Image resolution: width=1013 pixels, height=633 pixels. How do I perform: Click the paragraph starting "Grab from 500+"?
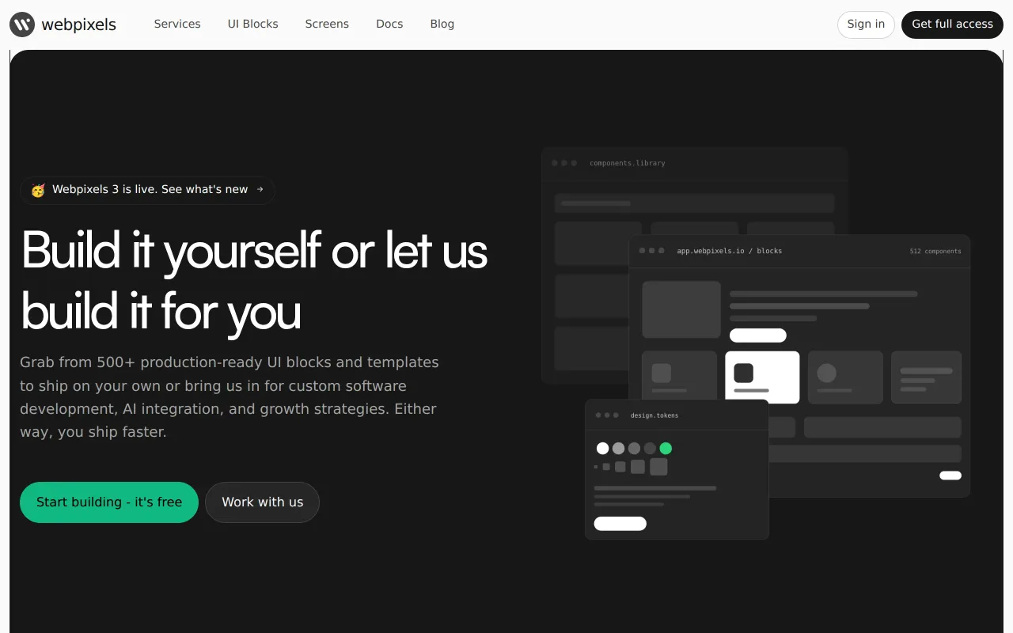(x=230, y=397)
